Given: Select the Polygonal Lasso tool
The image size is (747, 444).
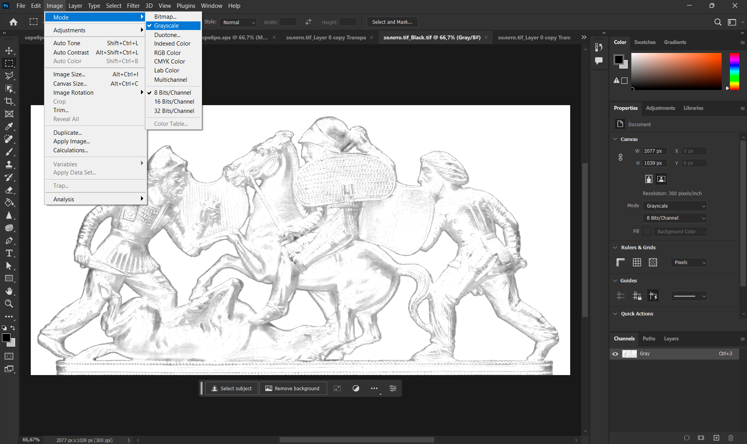Looking at the screenshot, I should click(9, 76).
